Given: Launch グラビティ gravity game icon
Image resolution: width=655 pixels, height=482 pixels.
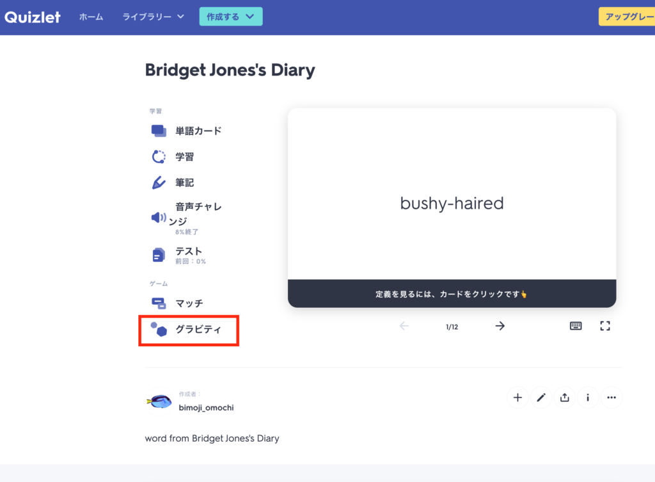Looking at the screenshot, I should [159, 330].
